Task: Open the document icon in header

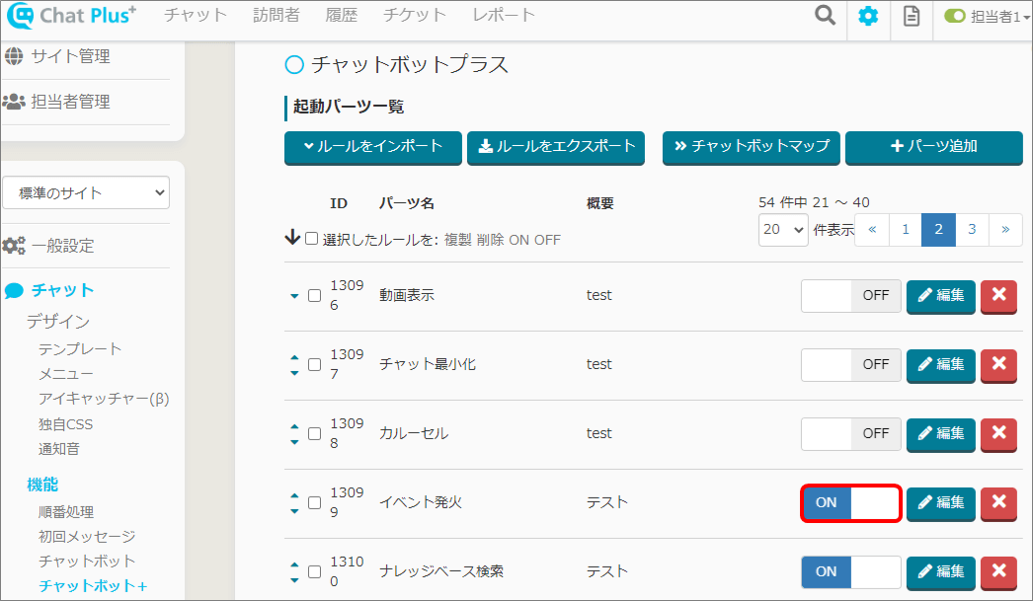Action: coord(912,16)
